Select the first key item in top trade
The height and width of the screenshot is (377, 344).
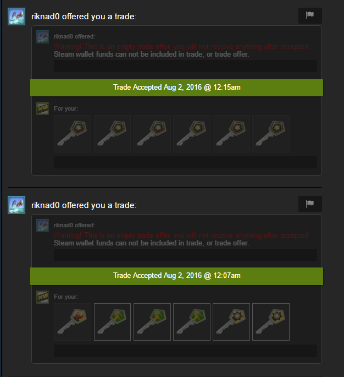click(x=73, y=134)
